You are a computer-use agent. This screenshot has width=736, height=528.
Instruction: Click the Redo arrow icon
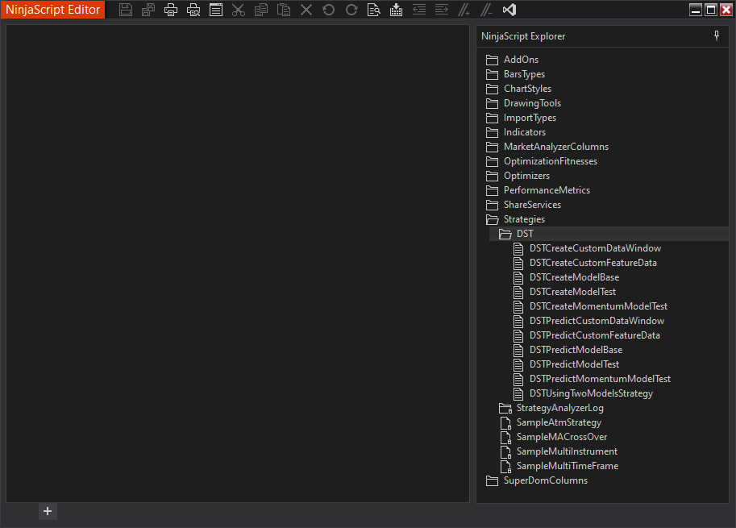click(351, 10)
